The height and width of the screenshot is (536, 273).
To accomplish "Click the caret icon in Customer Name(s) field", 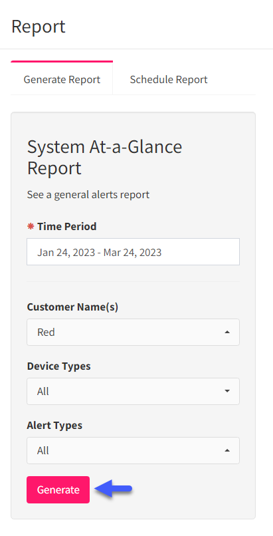I will tap(227, 332).
